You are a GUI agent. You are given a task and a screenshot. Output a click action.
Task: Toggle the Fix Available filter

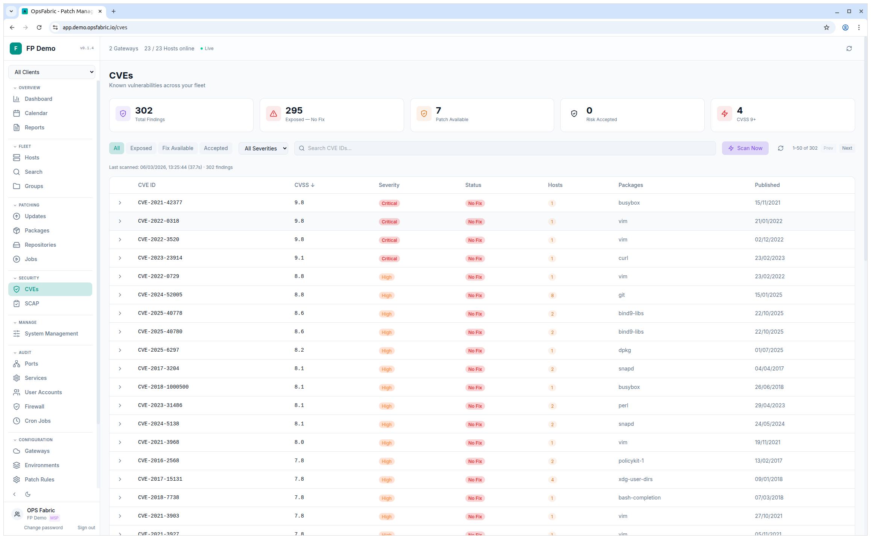click(x=178, y=148)
